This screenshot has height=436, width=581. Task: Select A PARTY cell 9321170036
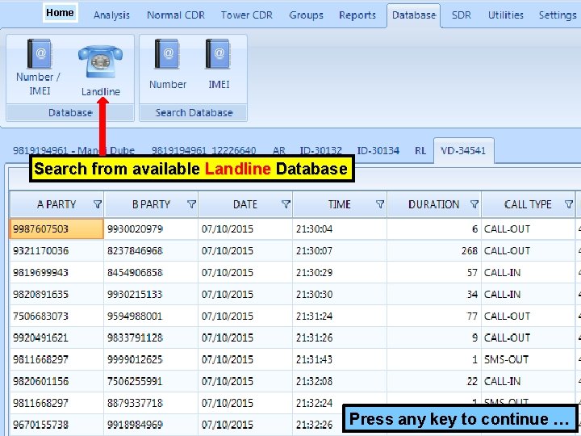click(x=56, y=250)
